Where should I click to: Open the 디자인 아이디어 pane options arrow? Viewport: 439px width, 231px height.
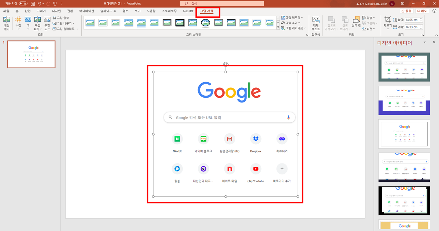pos(425,42)
